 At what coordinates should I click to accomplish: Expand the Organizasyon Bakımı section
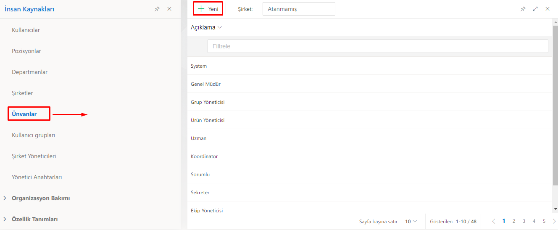(x=5, y=198)
